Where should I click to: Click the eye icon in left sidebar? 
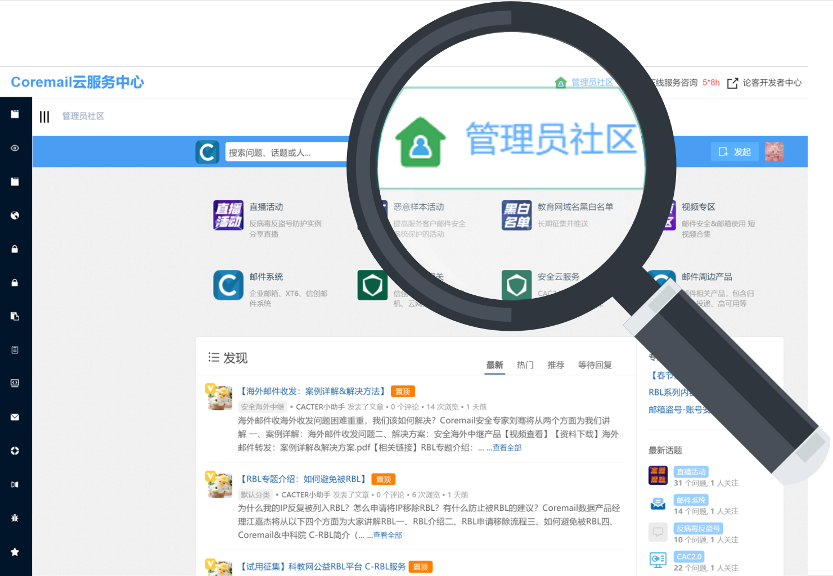click(15, 148)
